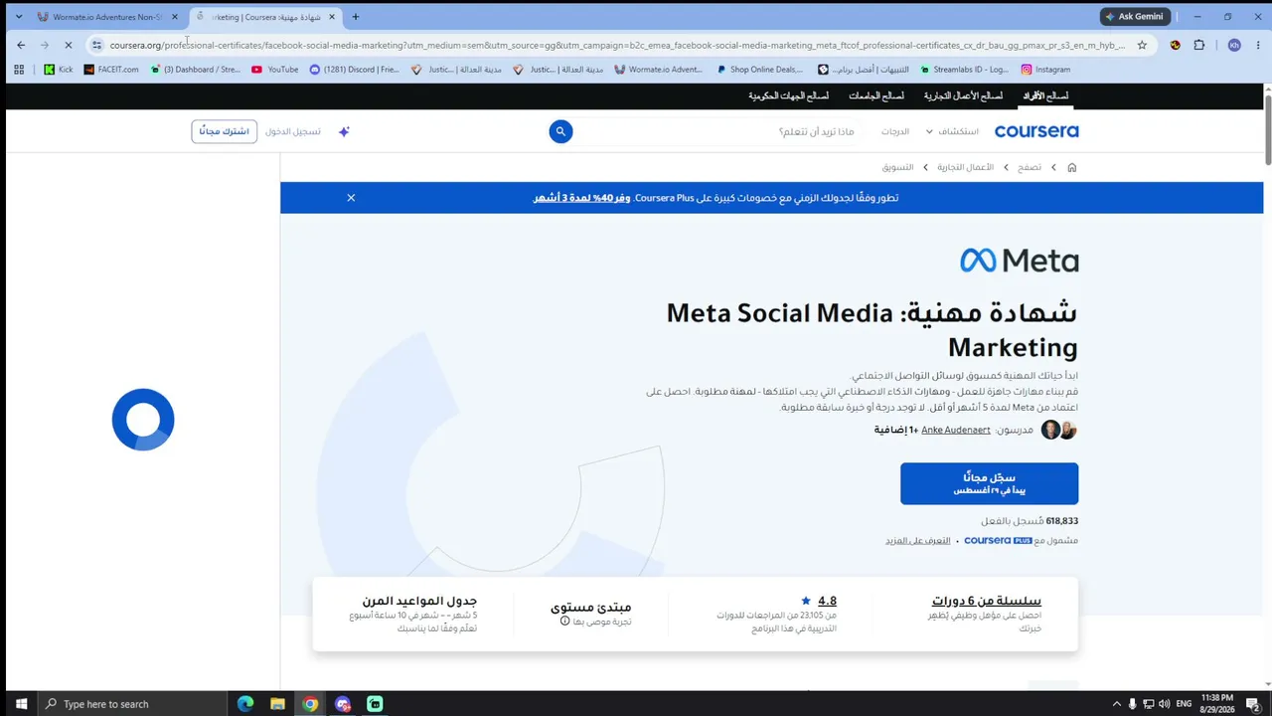
Task: Click the 4.8 rating link
Action: point(827,601)
